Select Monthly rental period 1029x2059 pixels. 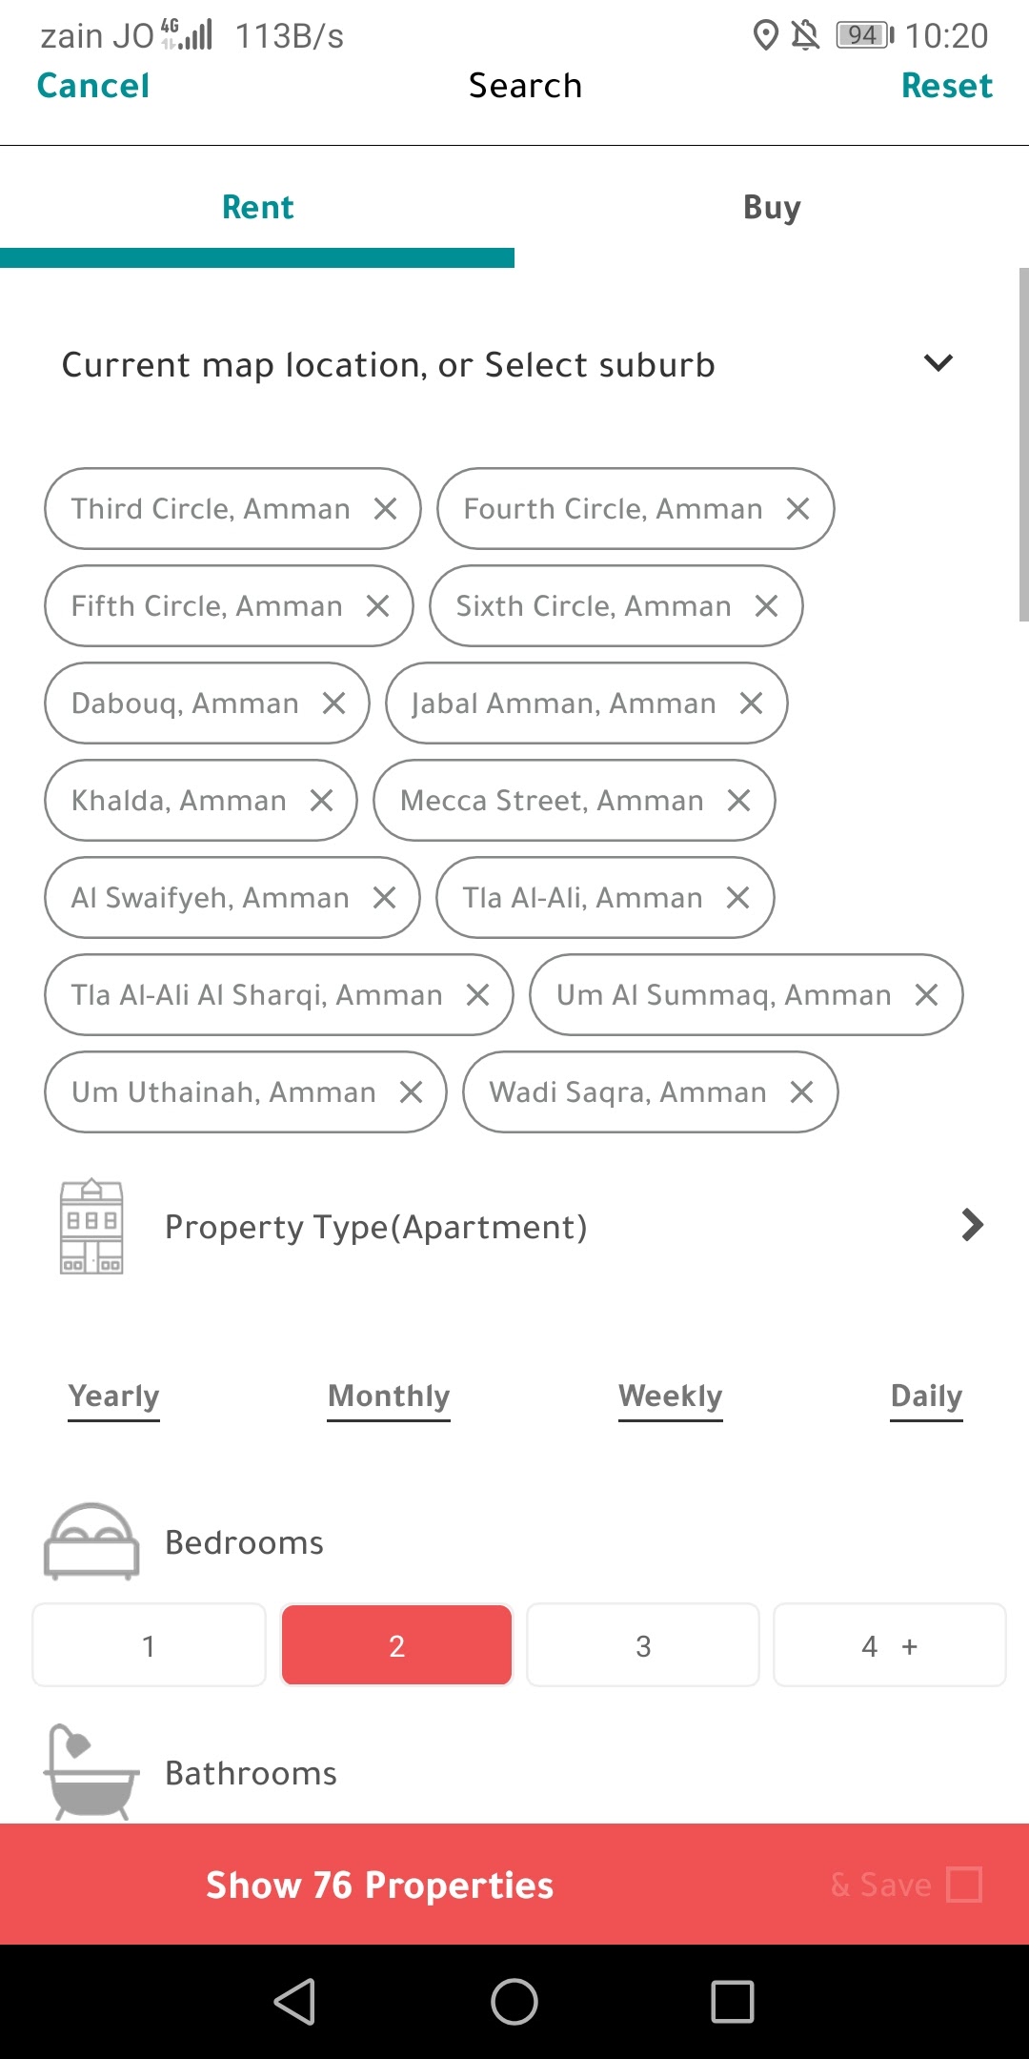[x=389, y=1396]
